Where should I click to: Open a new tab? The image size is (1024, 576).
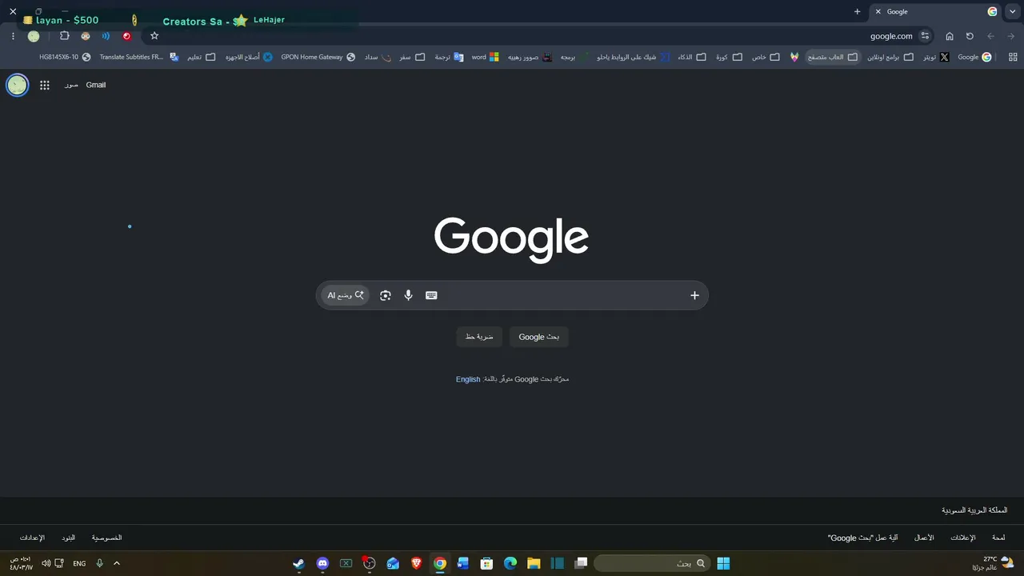click(857, 12)
